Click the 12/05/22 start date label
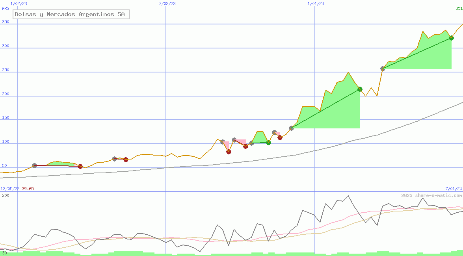 [x=10, y=189]
